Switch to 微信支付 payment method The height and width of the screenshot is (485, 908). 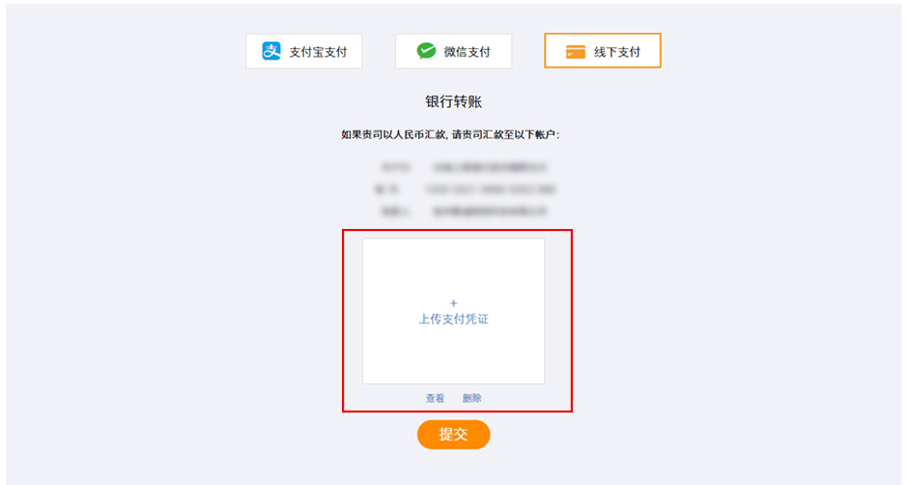(x=453, y=51)
